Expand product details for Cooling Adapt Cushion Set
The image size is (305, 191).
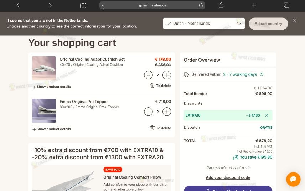click(x=52, y=87)
